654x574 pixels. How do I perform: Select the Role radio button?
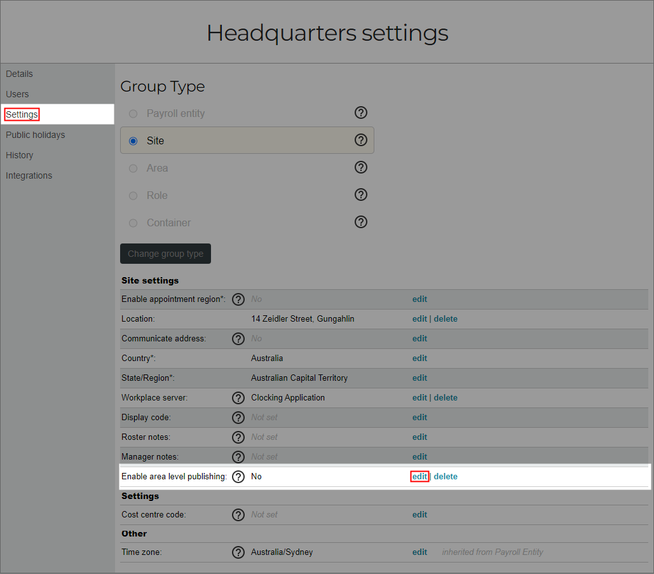point(133,196)
